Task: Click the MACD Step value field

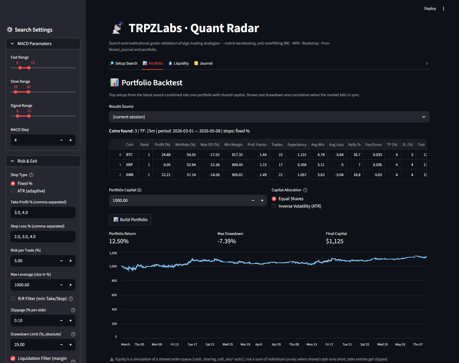Action: click(34, 140)
